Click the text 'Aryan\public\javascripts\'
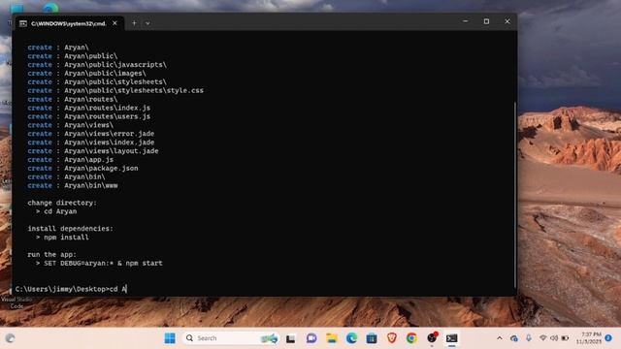The height and width of the screenshot is (349, 621). (x=115, y=65)
